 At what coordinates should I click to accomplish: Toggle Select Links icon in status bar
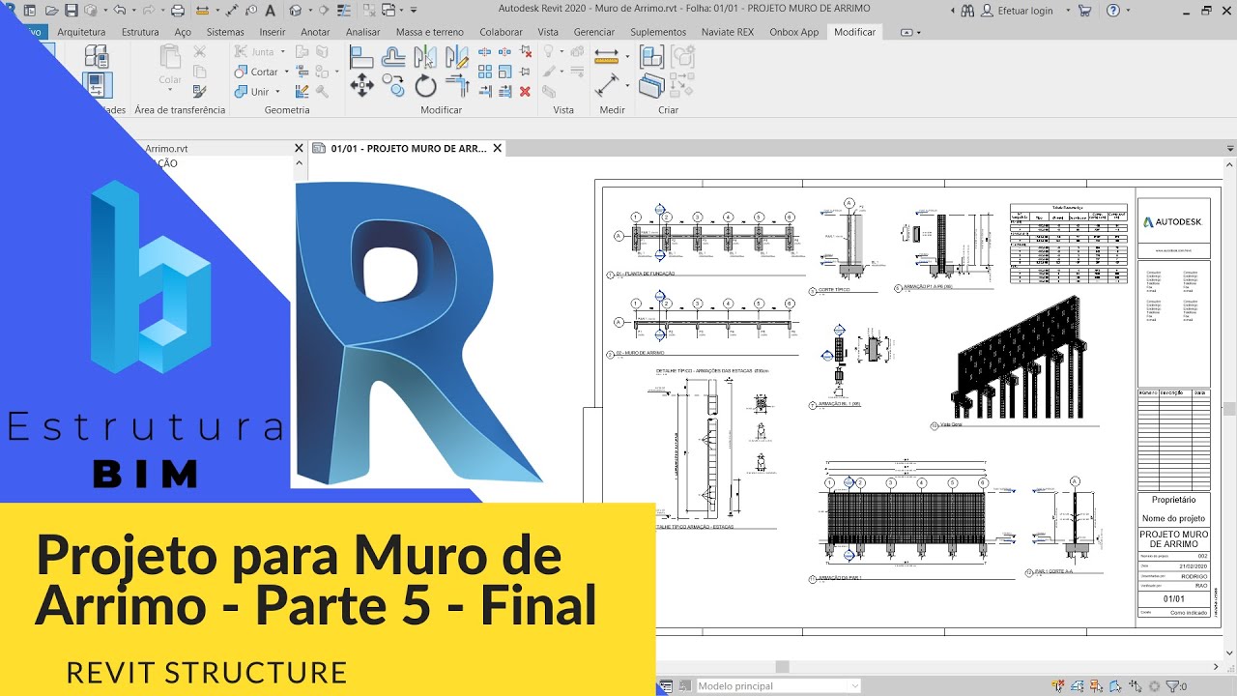pyautogui.click(x=1060, y=686)
